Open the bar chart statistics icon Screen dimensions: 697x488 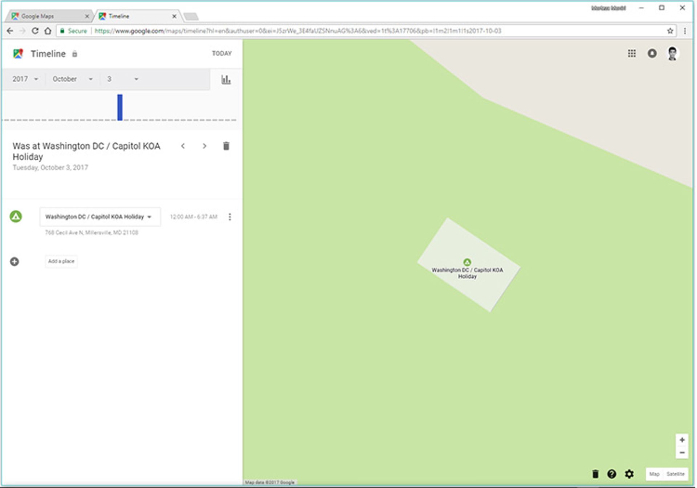click(x=226, y=80)
